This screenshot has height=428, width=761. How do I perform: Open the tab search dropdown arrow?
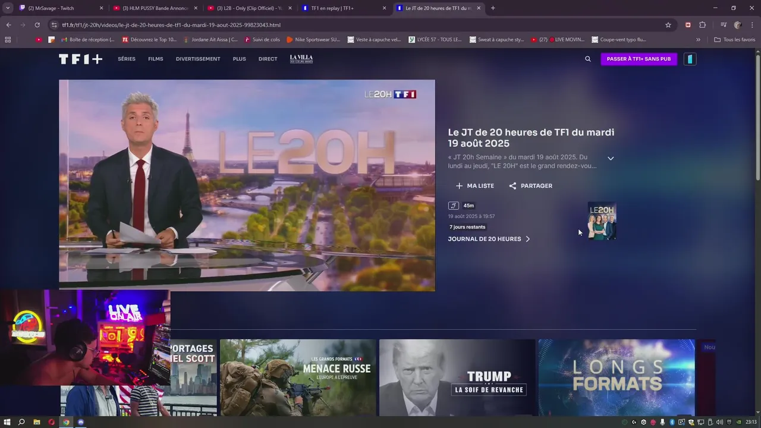(8, 8)
